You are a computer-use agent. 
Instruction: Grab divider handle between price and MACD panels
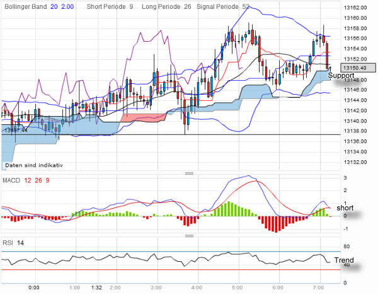189,173
